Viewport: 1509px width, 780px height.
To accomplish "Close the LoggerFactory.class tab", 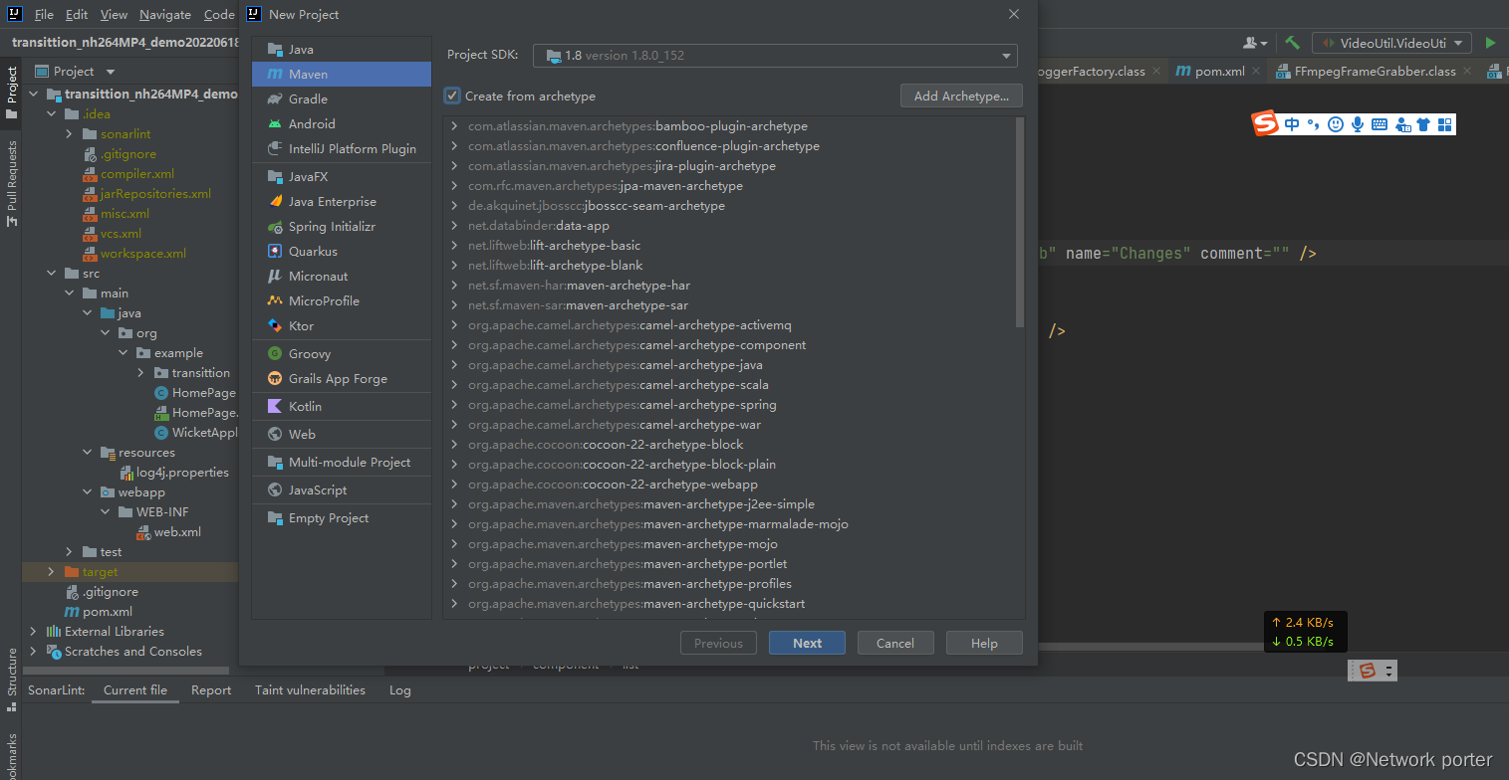I will pyautogui.click(x=1155, y=72).
